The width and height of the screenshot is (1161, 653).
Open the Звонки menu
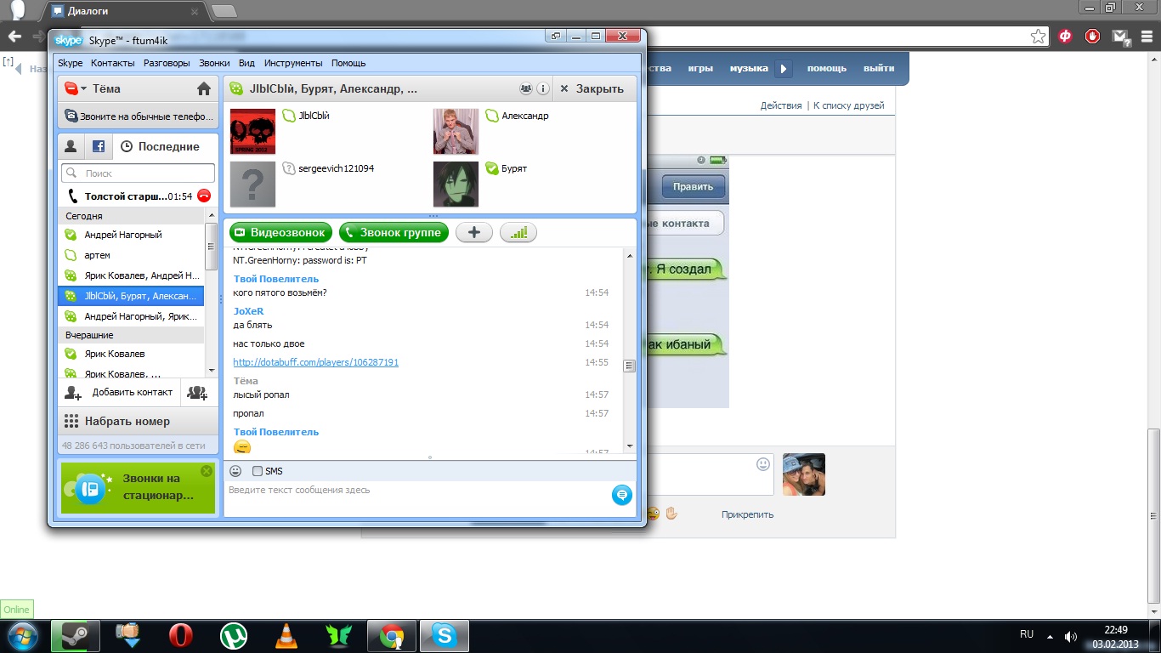point(214,63)
